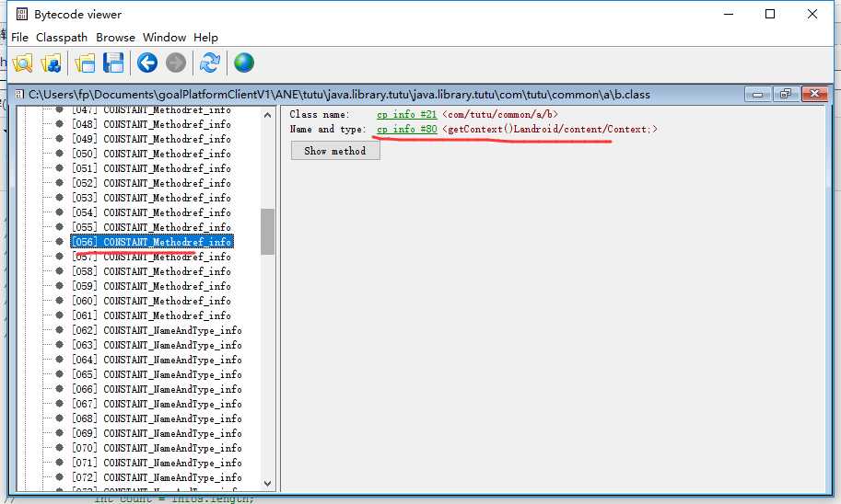
Task: Click the Save workspace floppy icon
Action: [113, 63]
